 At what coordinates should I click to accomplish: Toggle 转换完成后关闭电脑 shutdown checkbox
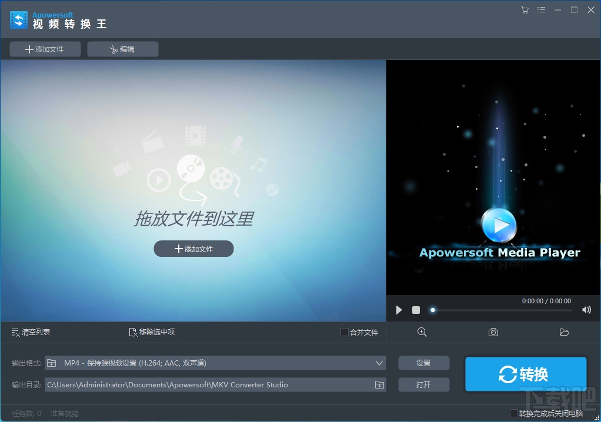(x=513, y=413)
